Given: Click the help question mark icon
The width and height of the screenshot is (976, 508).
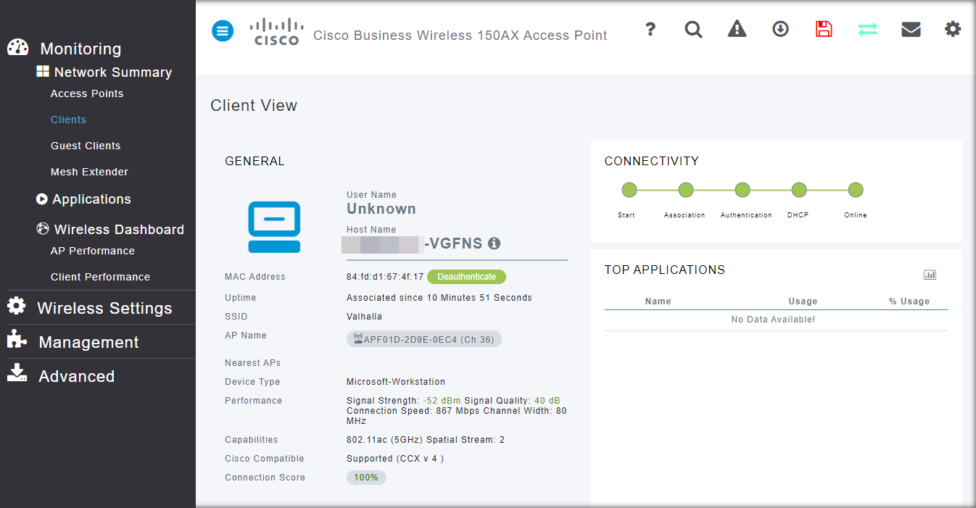Looking at the screenshot, I should 650,29.
